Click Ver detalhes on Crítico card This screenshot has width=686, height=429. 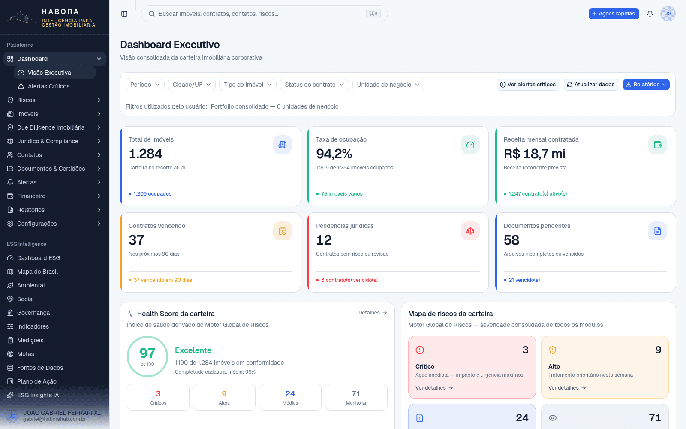click(x=434, y=388)
